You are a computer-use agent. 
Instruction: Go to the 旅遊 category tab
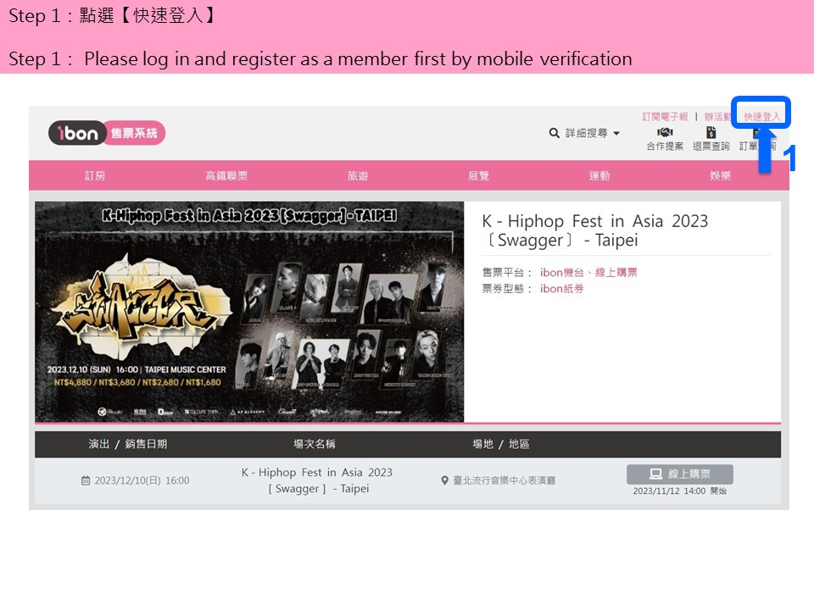pos(358,175)
